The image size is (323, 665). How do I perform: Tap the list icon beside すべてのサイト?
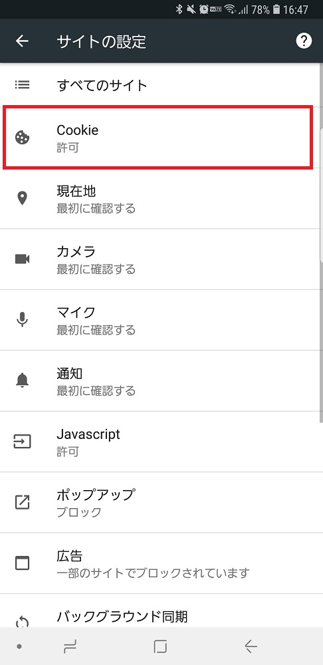22,85
